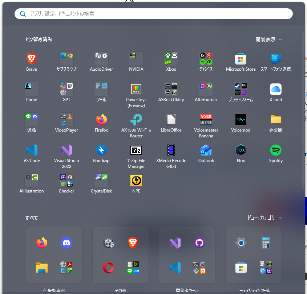Open Unity Hub in その他 category
This screenshot has width=307, height=294.
coord(109,243)
